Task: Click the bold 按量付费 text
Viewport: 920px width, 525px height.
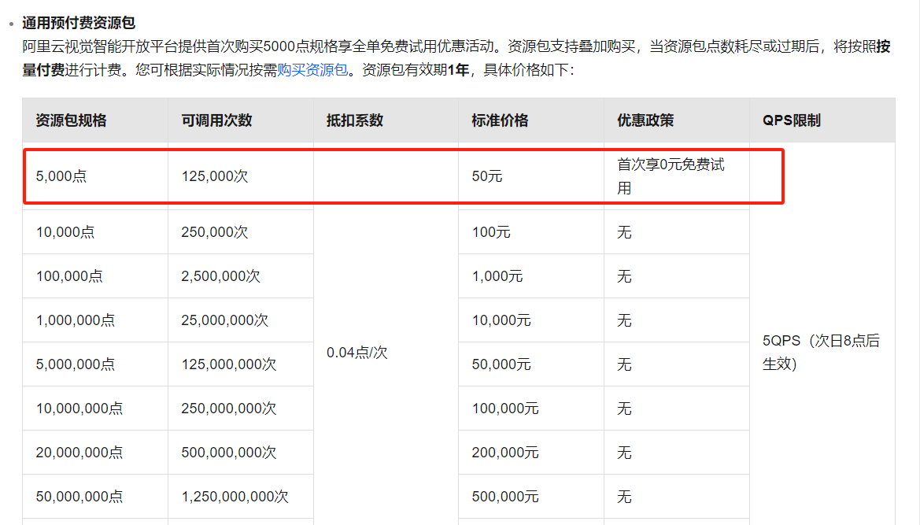Action: [x=43, y=70]
